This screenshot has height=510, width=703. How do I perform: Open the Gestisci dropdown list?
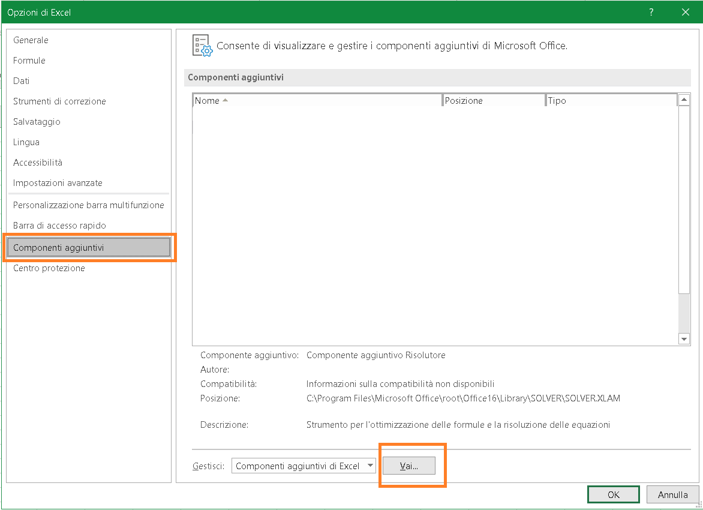coord(304,466)
